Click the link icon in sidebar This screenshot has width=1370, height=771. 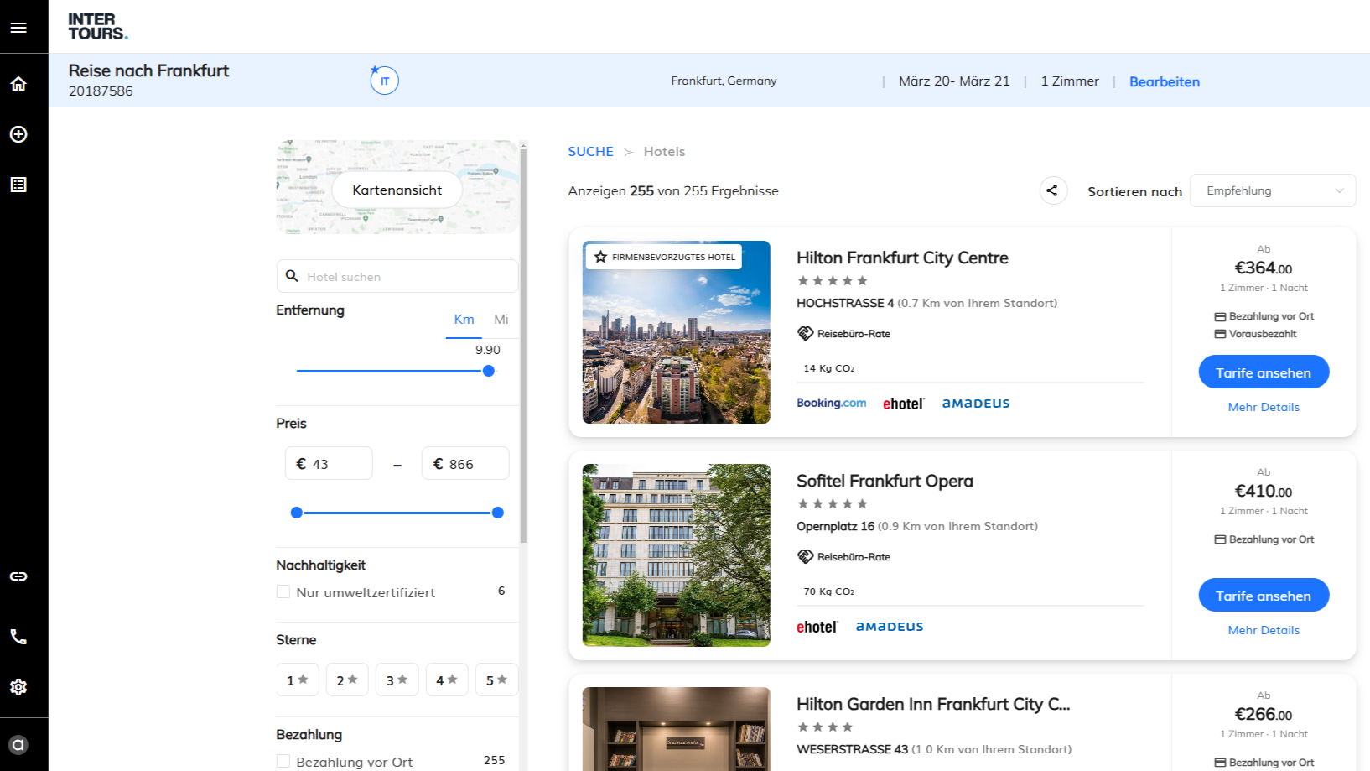tap(18, 576)
